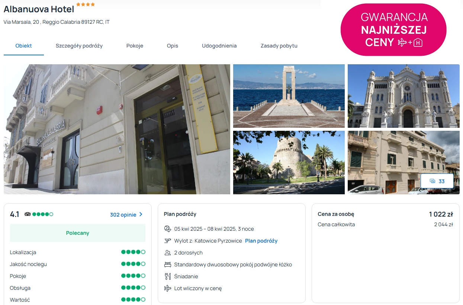Click the cutlery icon next to Śniadanie
This screenshot has height=305, width=463.
click(x=167, y=276)
